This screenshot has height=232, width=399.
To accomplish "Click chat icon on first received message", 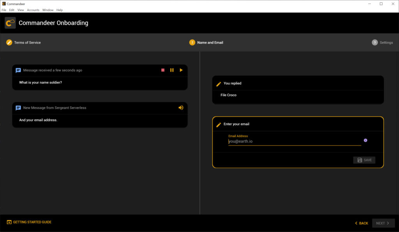I will click(x=18, y=70).
